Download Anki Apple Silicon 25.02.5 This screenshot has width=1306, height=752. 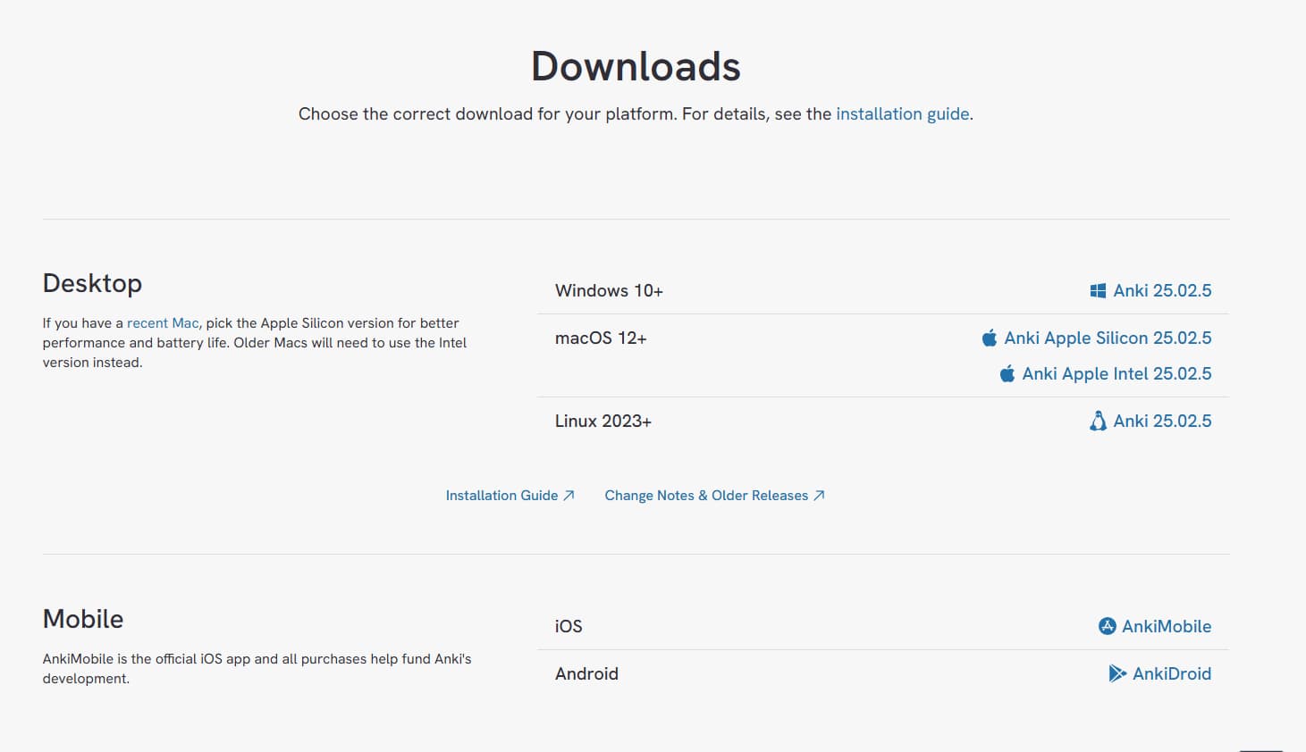tap(1108, 338)
